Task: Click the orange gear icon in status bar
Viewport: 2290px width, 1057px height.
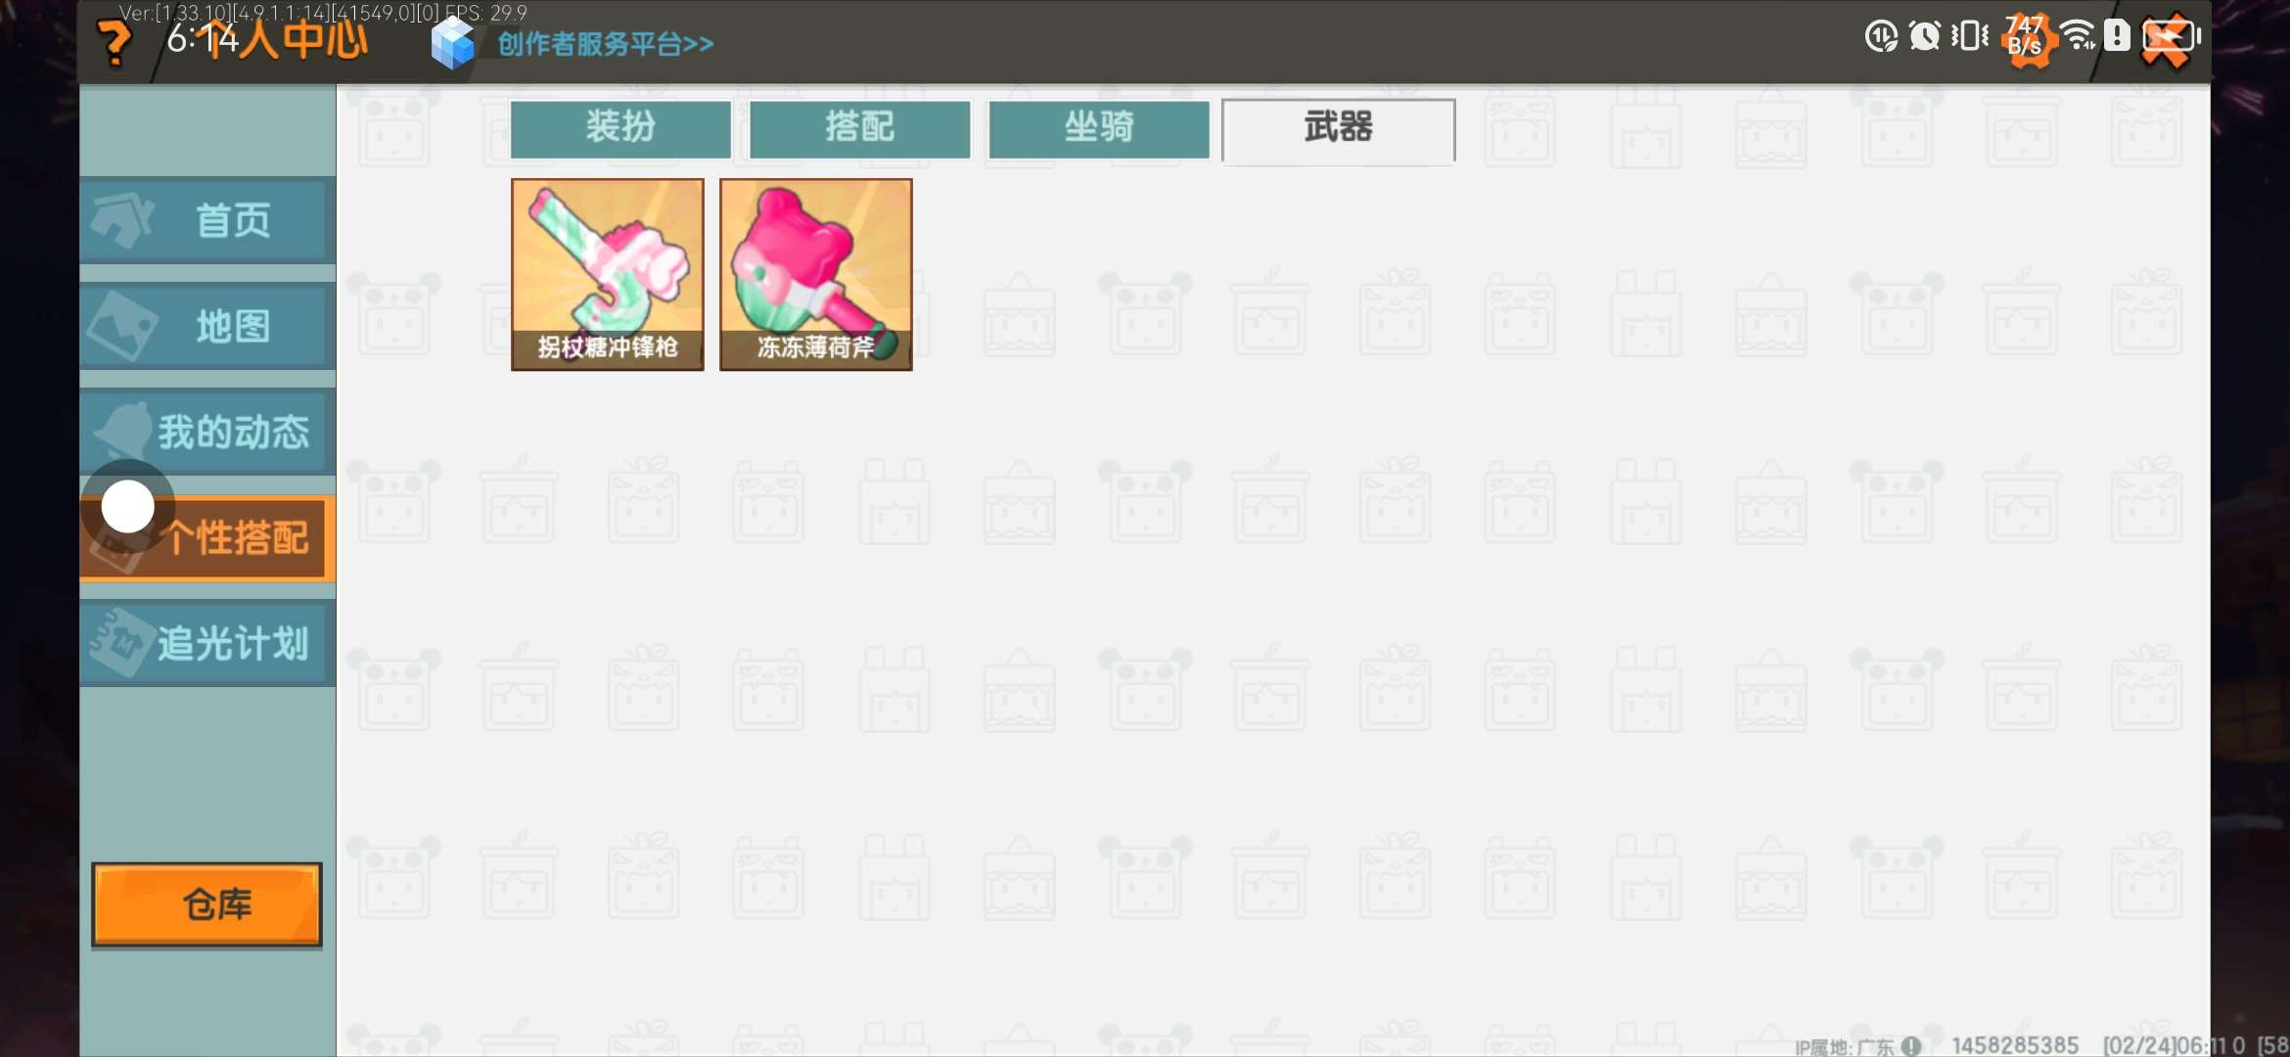Action: coord(2027,39)
